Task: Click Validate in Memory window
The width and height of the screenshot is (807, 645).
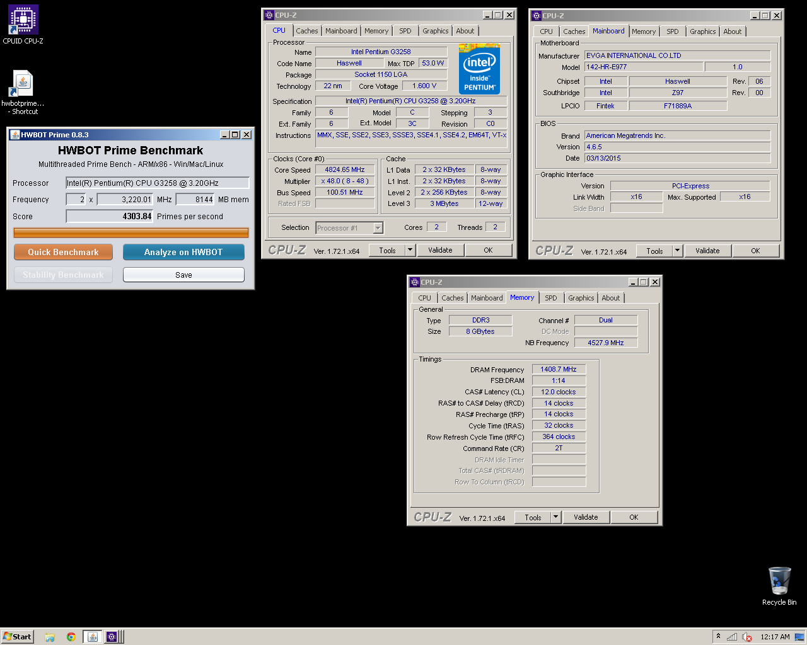Action: pos(586,517)
